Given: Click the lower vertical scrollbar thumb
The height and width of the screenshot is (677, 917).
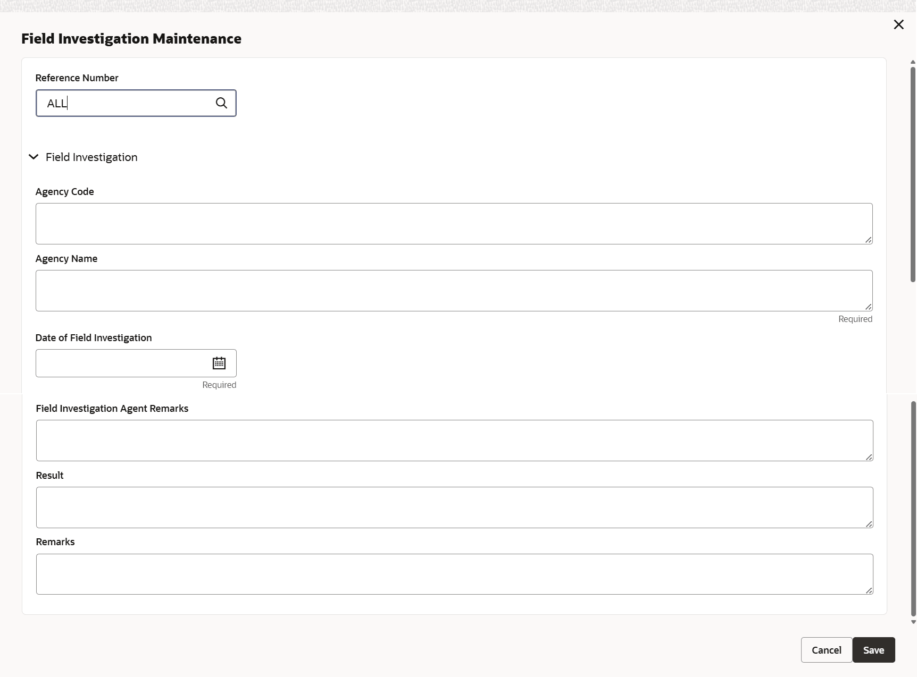Looking at the screenshot, I should [x=913, y=509].
